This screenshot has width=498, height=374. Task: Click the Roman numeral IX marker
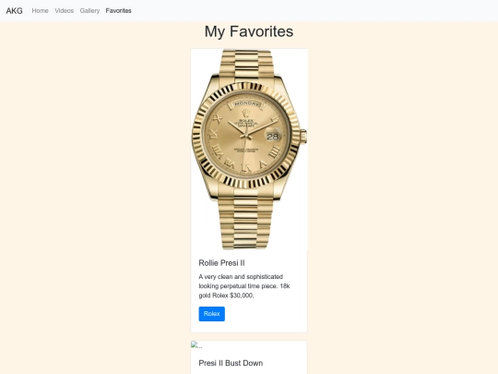[215, 135]
